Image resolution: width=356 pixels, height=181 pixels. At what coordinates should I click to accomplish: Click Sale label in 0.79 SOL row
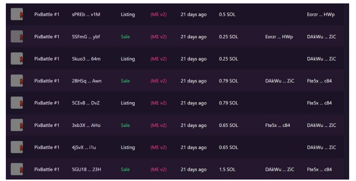coord(125,81)
